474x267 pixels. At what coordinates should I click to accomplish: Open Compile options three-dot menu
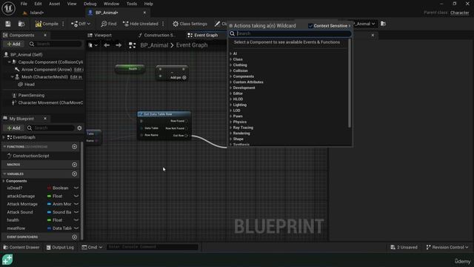pyautogui.click(x=63, y=24)
